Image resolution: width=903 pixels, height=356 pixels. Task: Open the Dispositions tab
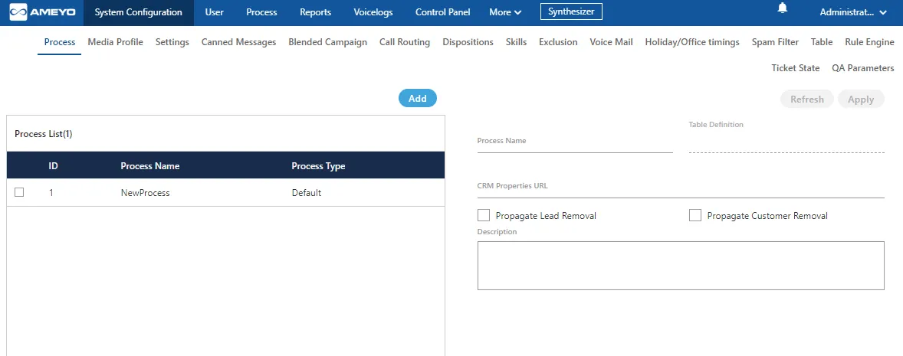tap(468, 42)
